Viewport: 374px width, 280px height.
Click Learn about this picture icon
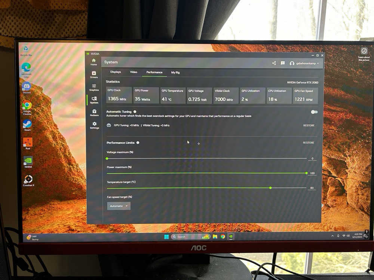coord(364,54)
